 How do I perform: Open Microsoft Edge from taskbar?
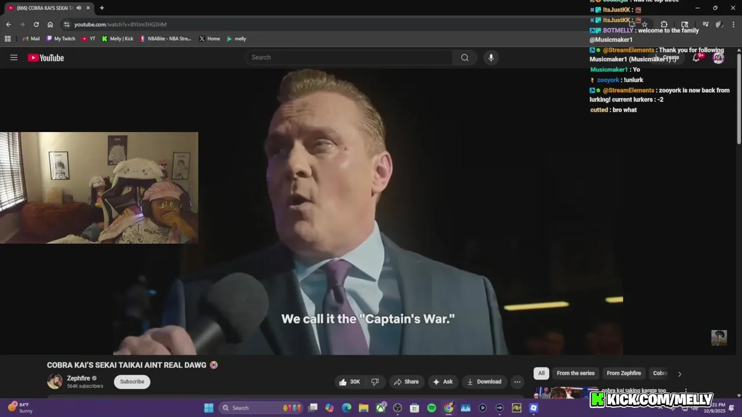click(347, 408)
